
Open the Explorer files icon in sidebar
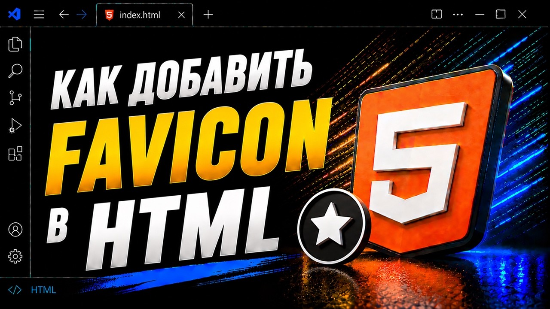[x=15, y=44]
